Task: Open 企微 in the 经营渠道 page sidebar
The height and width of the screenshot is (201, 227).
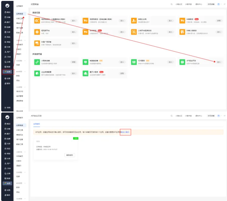Action: tap(7, 62)
